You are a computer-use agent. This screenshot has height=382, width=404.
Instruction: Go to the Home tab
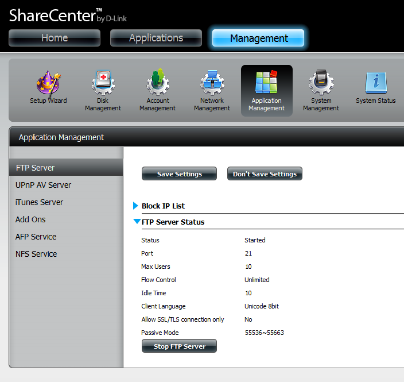(55, 38)
